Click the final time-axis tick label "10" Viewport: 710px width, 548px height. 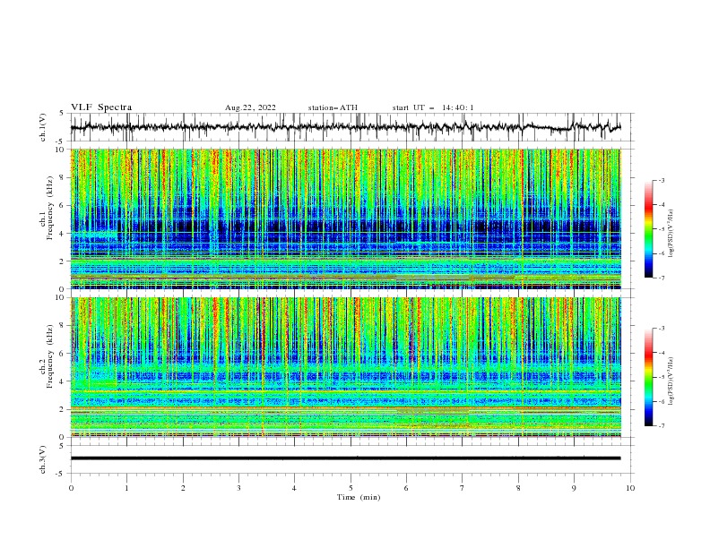point(630,488)
